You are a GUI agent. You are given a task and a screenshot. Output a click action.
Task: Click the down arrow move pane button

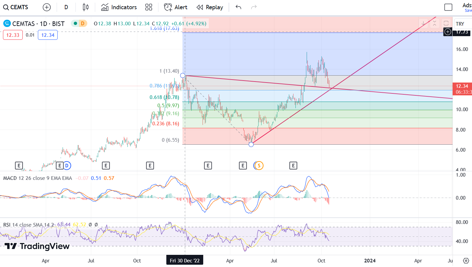click(x=423, y=23)
